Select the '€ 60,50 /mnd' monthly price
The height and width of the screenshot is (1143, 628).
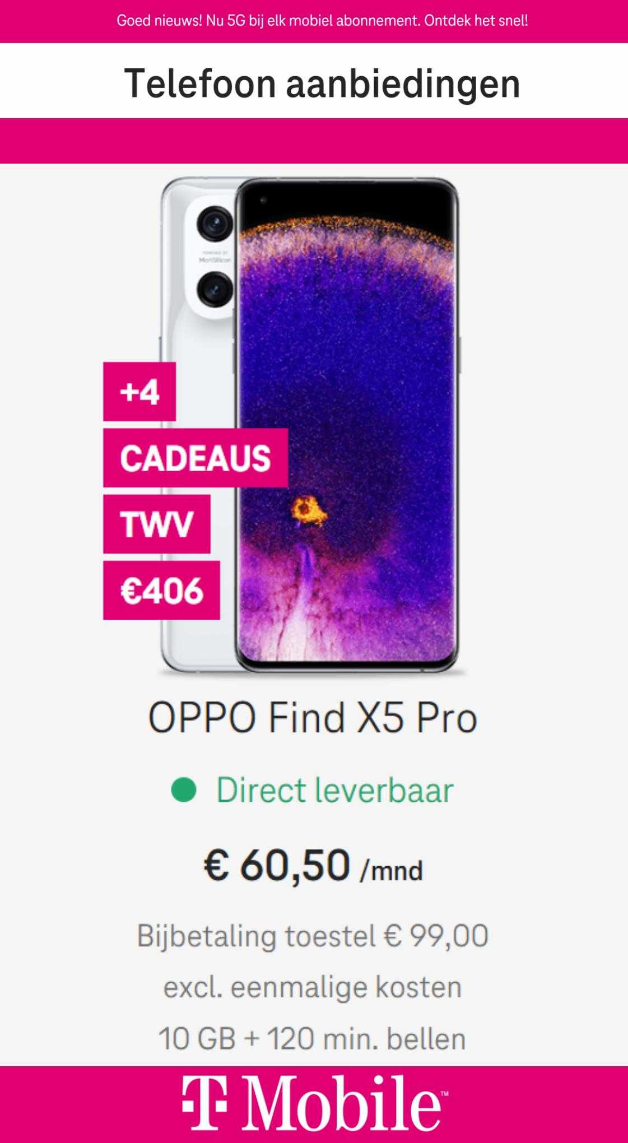[x=313, y=866]
